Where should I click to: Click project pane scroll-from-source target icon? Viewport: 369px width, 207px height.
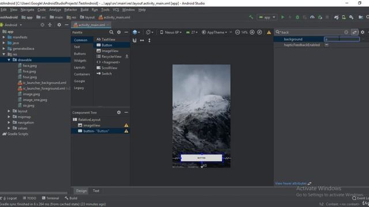[x=42, y=25]
